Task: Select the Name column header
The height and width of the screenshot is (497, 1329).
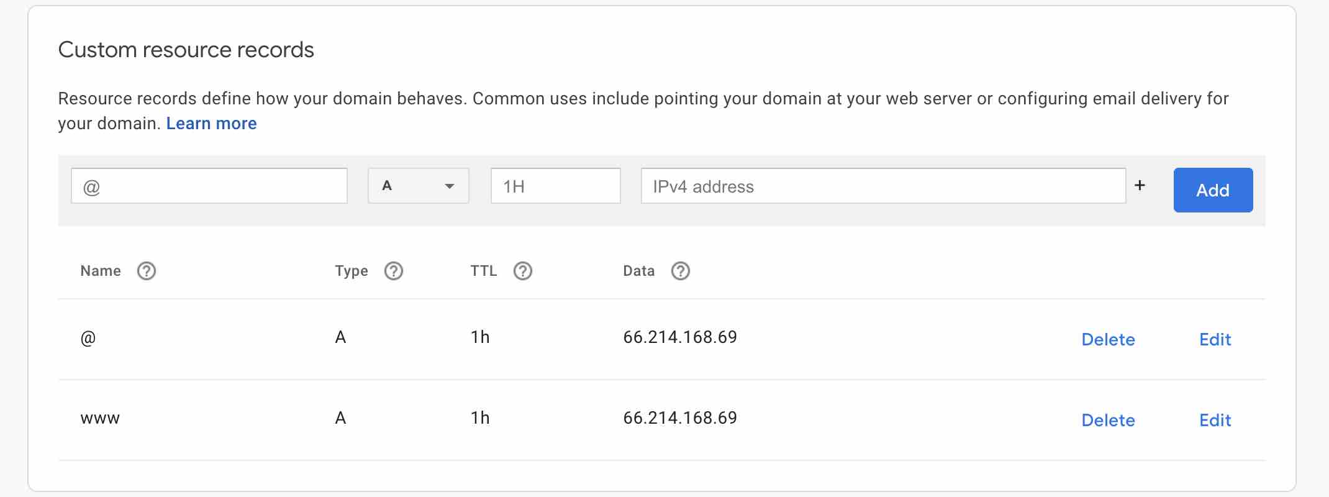Action: pos(101,271)
